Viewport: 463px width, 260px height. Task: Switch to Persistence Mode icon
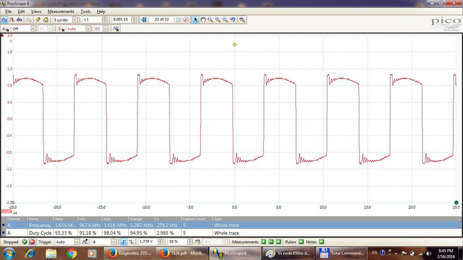(12, 20)
